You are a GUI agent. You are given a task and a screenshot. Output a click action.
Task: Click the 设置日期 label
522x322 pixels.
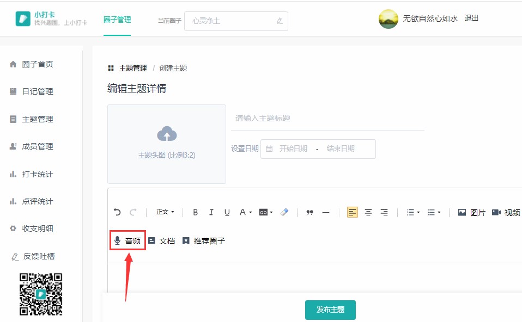[x=245, y=148]
